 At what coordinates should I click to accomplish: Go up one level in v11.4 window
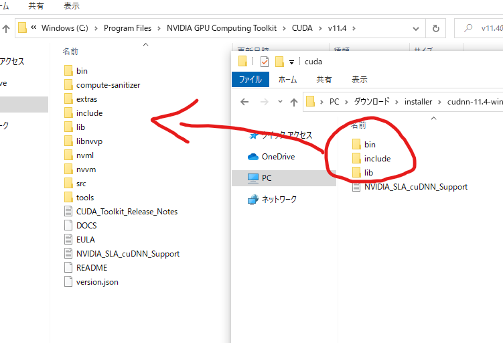coord(6,29)
